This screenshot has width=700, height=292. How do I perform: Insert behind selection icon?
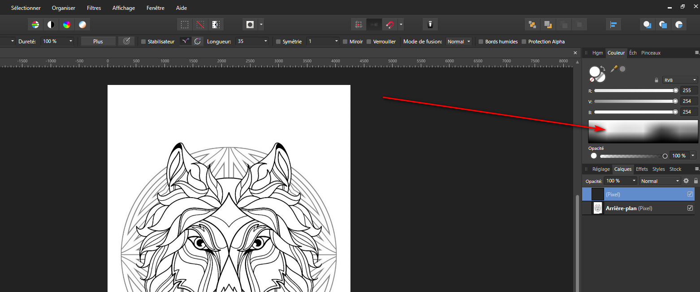pos(648,25)
